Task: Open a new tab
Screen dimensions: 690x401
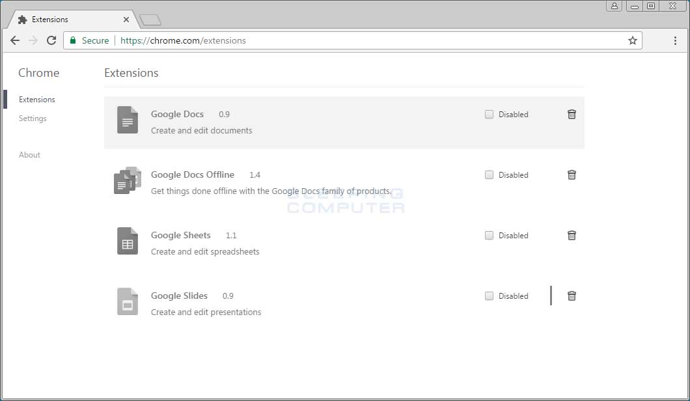Action: point(150,20)
